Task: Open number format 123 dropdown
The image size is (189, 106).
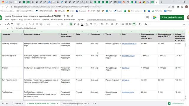Action: pos(41,24)
